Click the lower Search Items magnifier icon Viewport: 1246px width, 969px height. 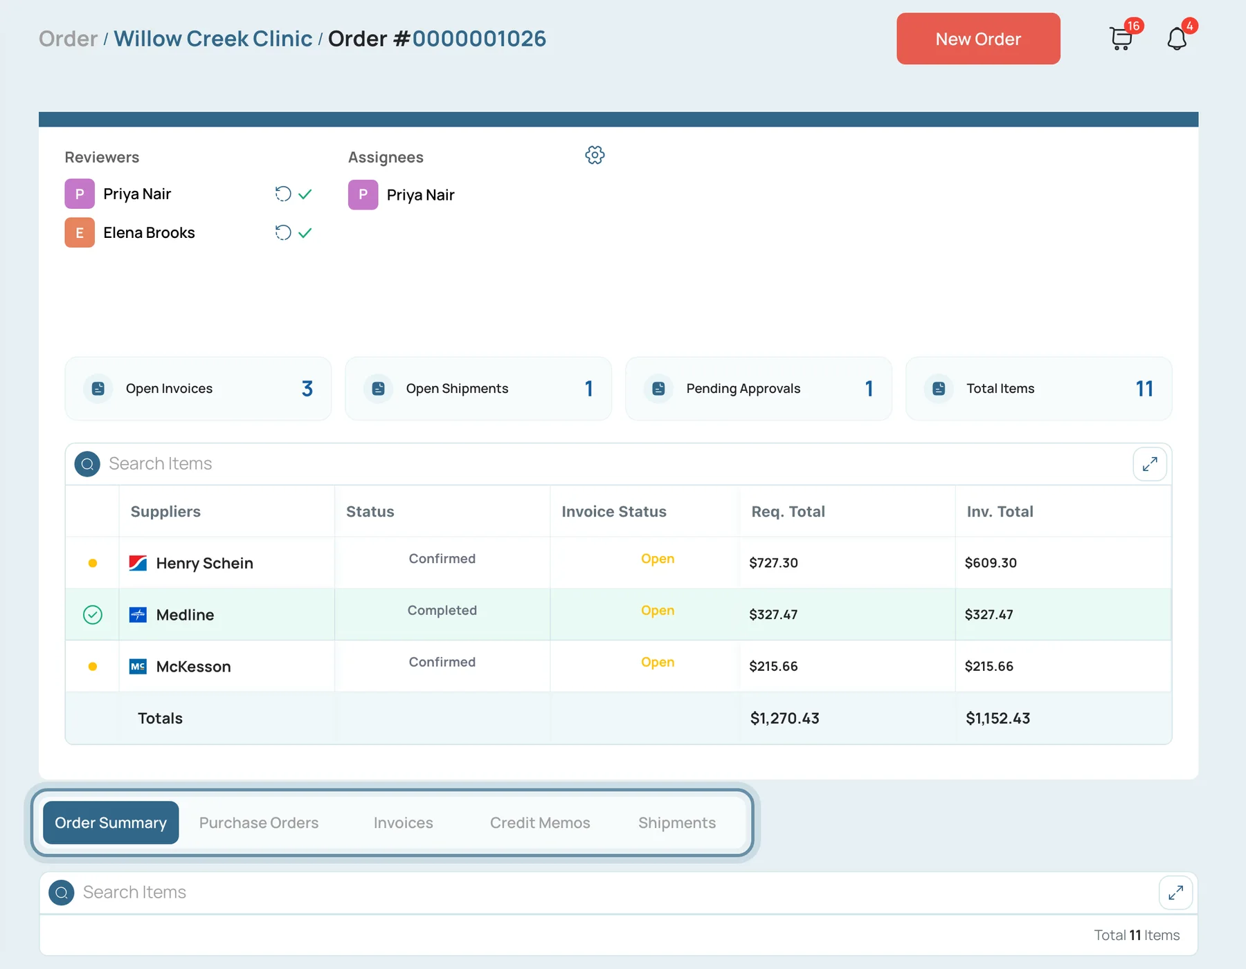coord(62,893)
